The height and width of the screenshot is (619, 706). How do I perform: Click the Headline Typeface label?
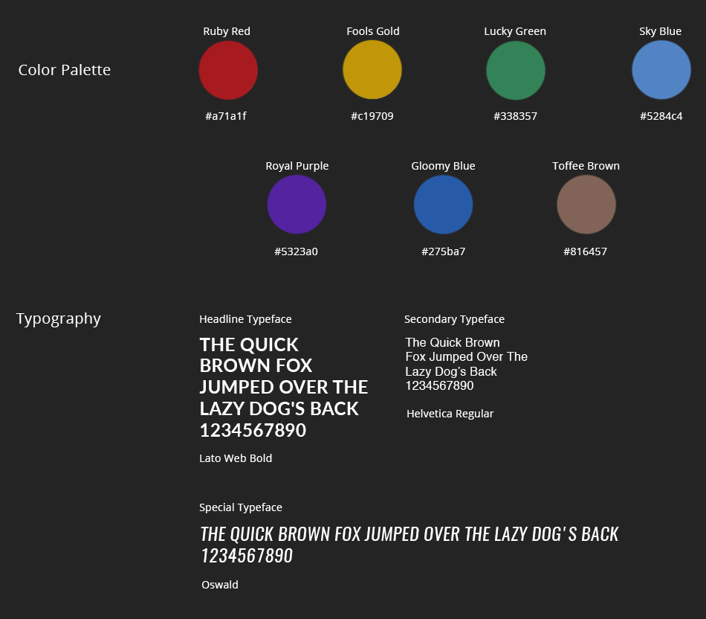[245, 319]
